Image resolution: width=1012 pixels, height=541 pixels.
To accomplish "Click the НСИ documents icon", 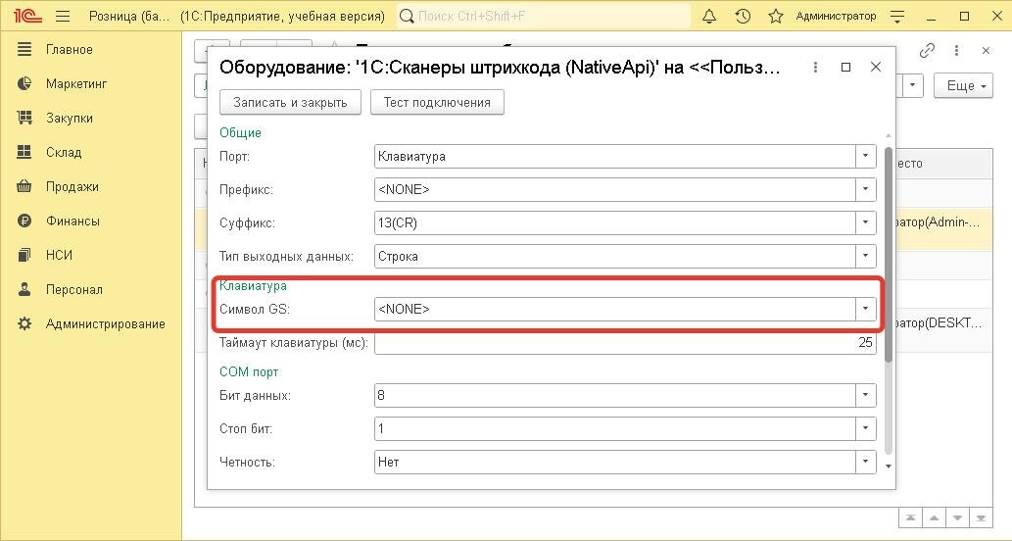I will 24,255.
